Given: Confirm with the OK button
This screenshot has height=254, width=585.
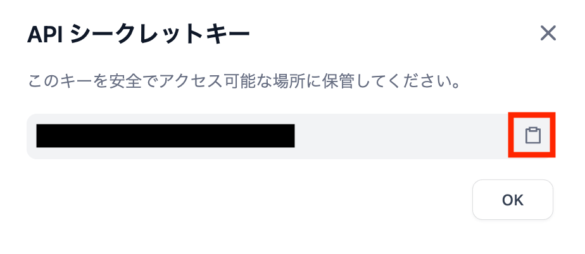Looking at the screenshot, I should pos(513,200).
